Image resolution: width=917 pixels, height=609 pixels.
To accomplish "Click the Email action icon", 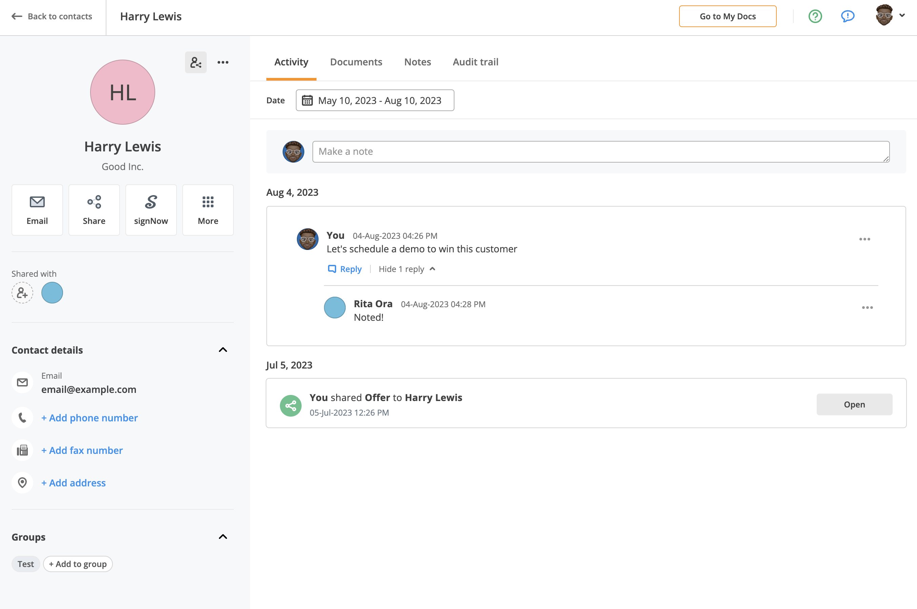I will pyautogui.click(x=37, y=210).
